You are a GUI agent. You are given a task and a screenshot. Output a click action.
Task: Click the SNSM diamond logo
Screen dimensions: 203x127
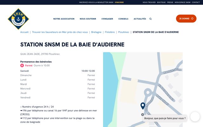pyautogui.click(x=18, y=19)
